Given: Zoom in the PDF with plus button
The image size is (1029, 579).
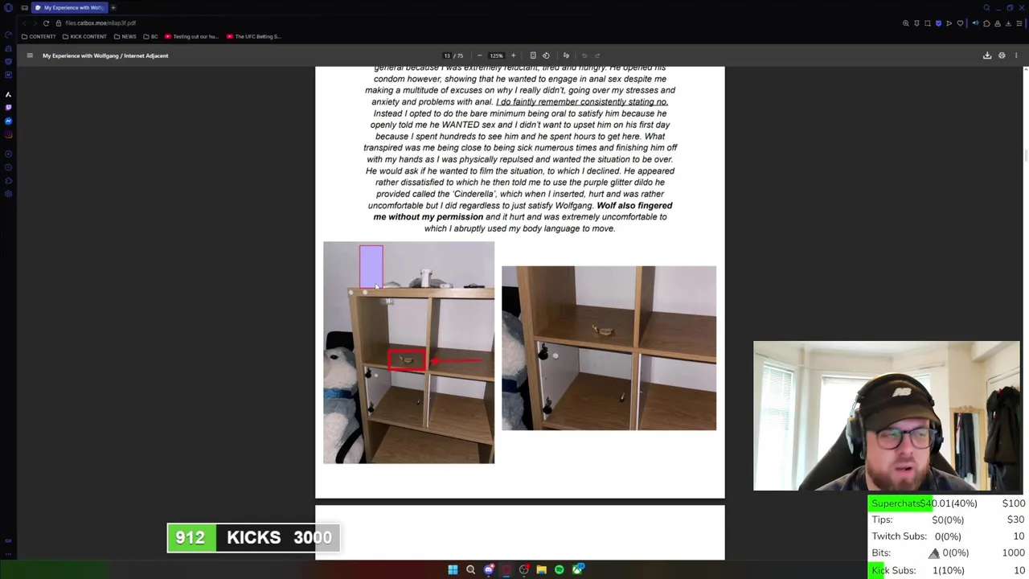Looking at the screenshot, I should (513, 55).
